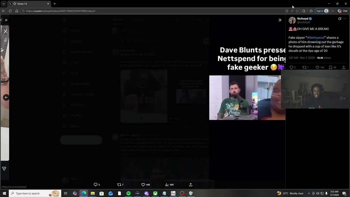This screenshot has height=197, width=350.
Task: Go to browser home page
Action: tap(17, 11)
